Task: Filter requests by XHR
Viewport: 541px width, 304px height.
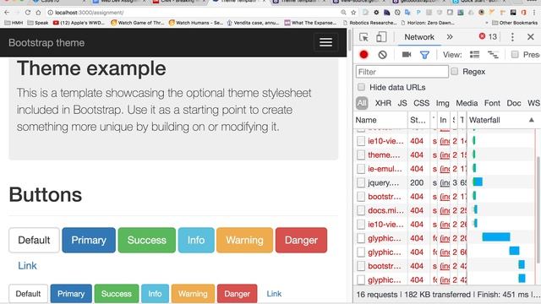Action: click(x=383, y=103)
